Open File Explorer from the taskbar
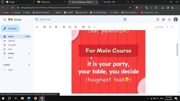This screenshot has width=180, height=101. click(x=22, y=98)
